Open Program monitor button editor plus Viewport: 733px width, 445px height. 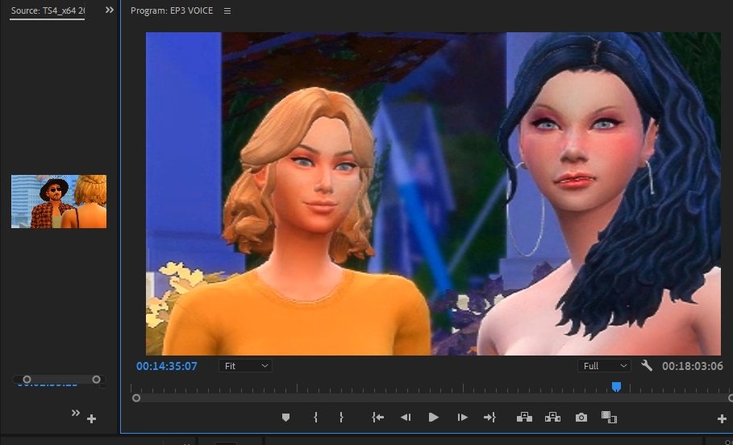coord(722,419)
